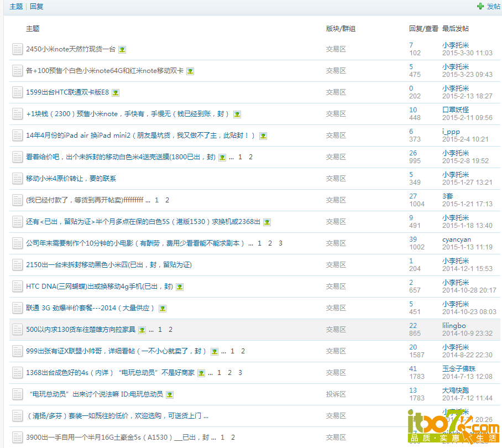The height and width of the screenshot is (448, 502).
Task: Open last poster cyancyan profile
Action: pos(457,239)
